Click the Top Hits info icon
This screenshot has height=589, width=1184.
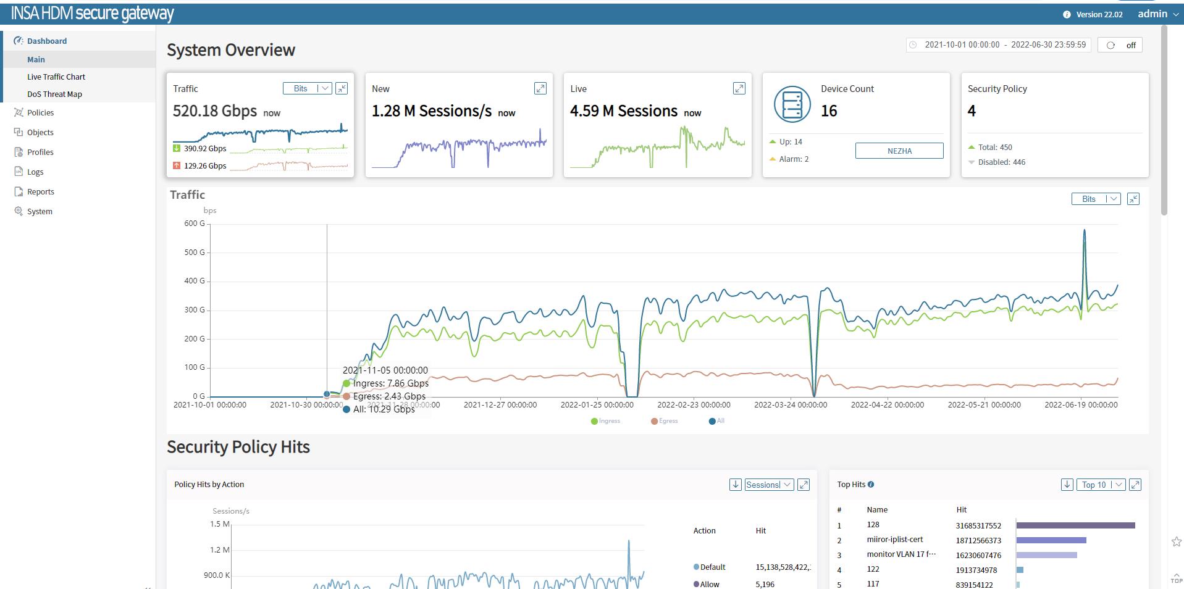[x=871, y=485]
